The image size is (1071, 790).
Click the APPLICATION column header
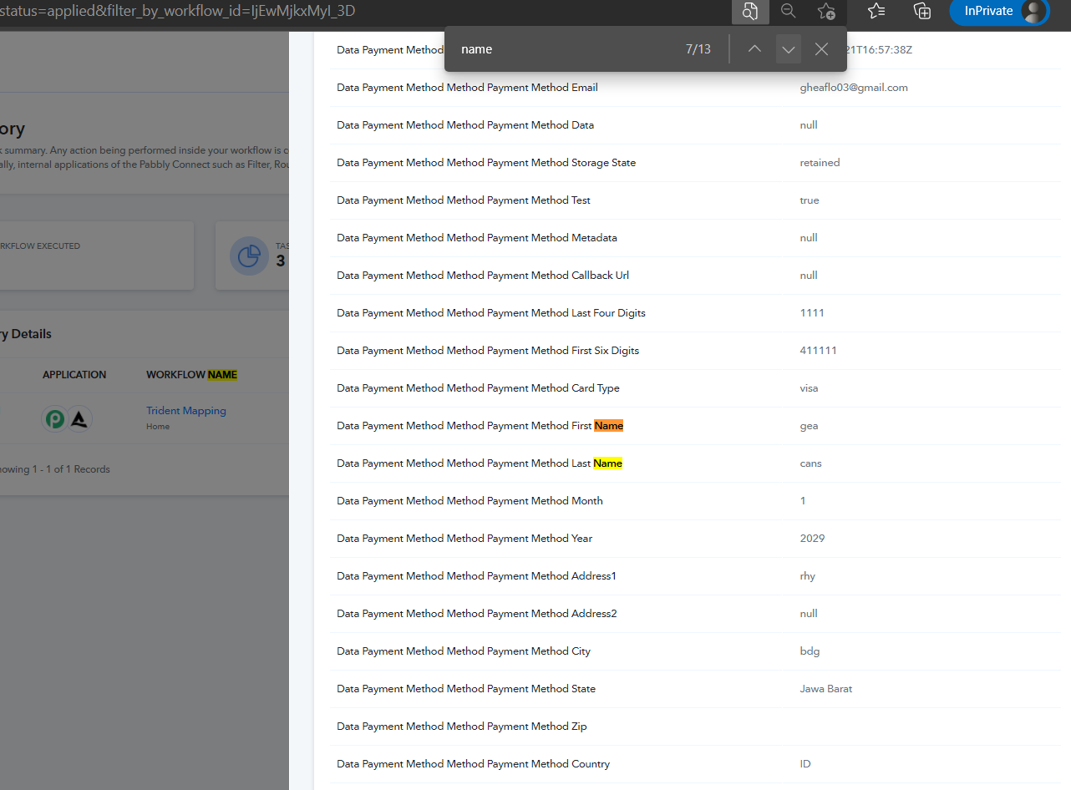[x=74, y=375]
